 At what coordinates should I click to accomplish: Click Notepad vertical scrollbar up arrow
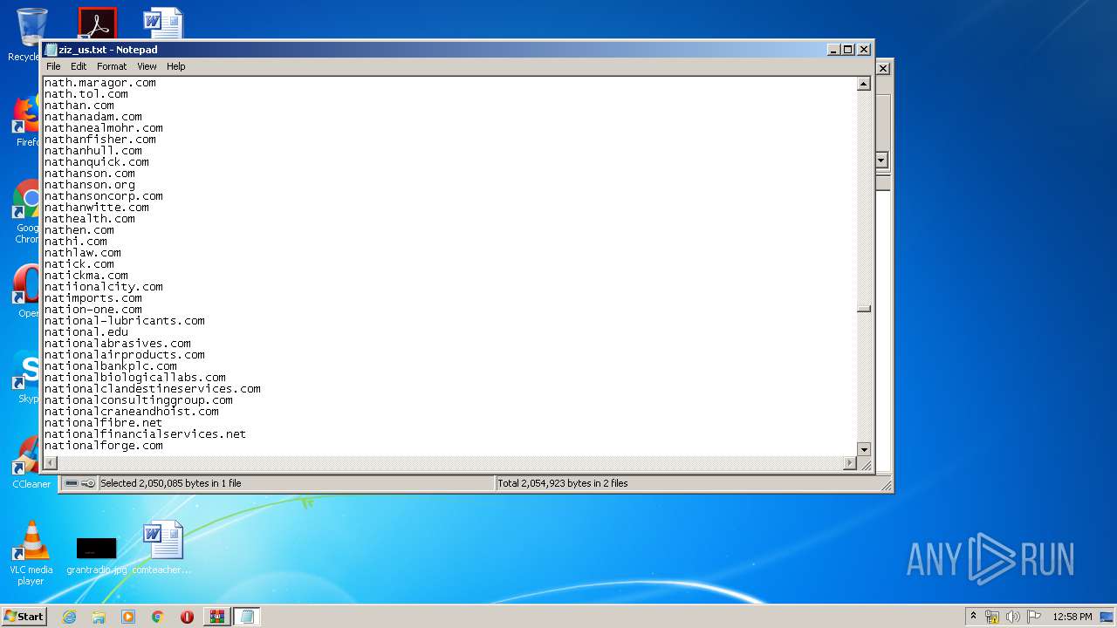(864, 84)
